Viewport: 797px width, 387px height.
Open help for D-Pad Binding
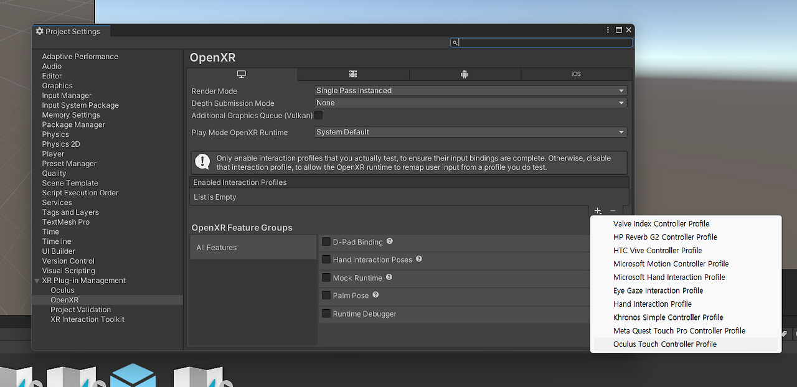coord(390,241)
